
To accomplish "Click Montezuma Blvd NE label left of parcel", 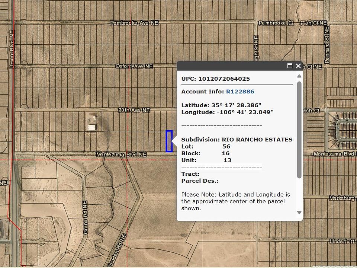I will coord(121,154).
